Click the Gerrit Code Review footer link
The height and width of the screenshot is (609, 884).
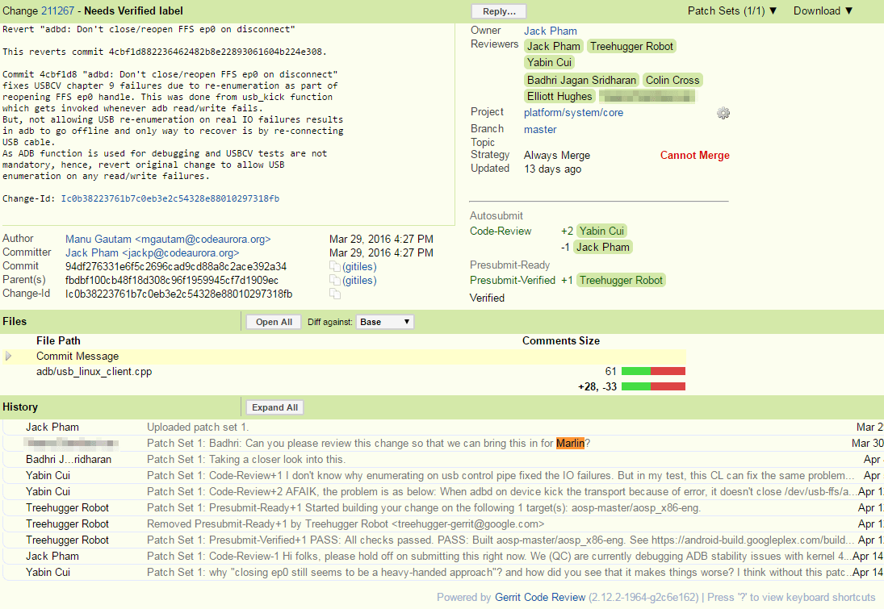pyautogui.click(x=540, y=598)
